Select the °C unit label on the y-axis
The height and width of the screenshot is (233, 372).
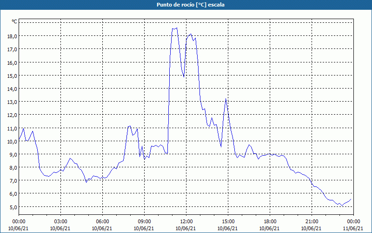pos(14,21)
